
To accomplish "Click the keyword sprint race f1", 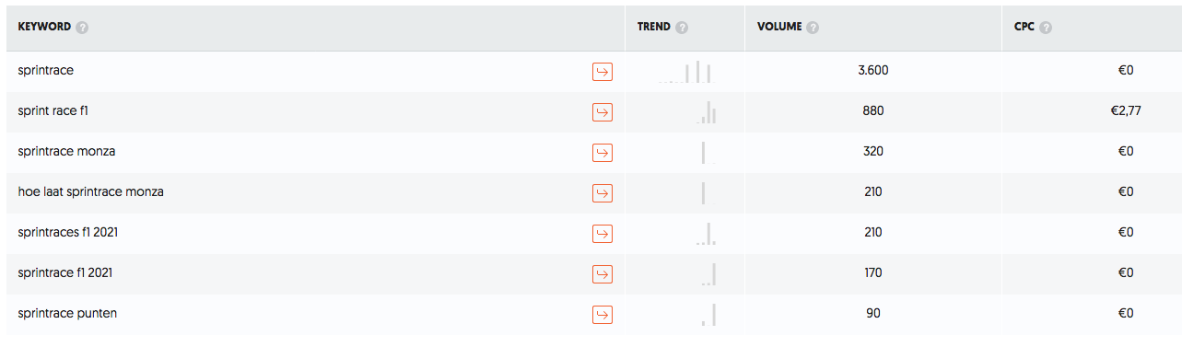I will [53, 110].
